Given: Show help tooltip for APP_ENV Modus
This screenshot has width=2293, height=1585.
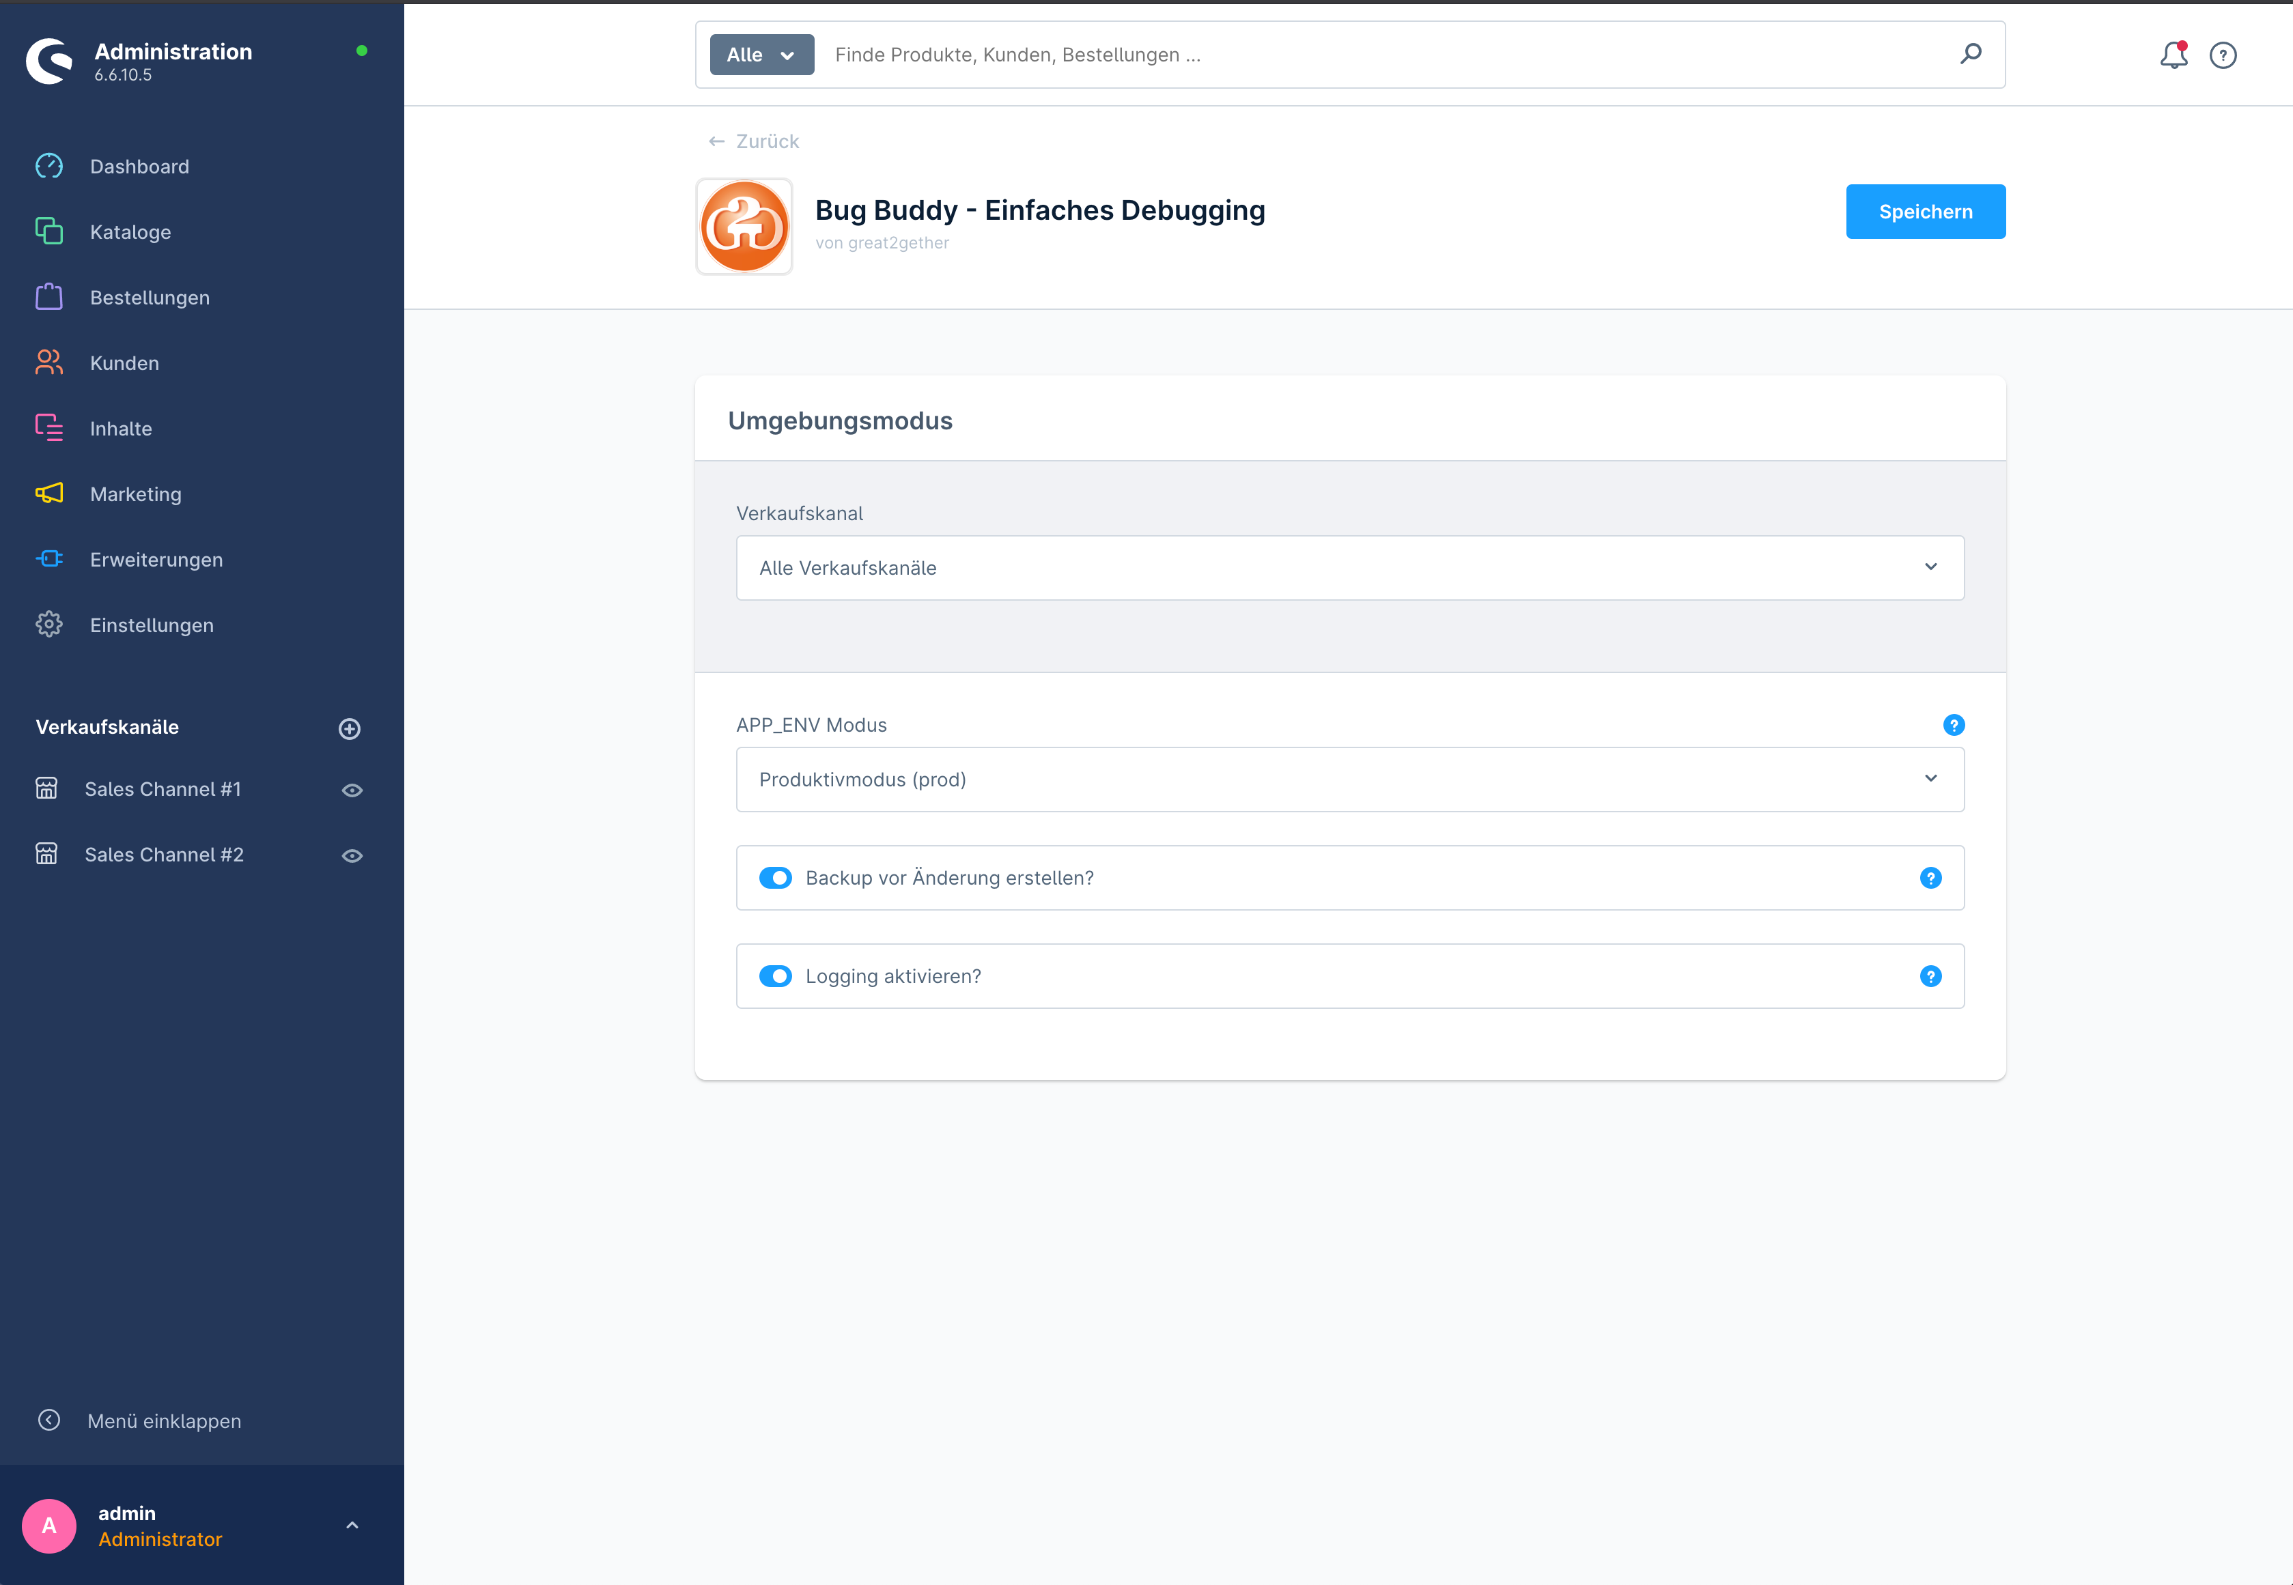Looking at the screenshot, I should (x=1953, y=725).
